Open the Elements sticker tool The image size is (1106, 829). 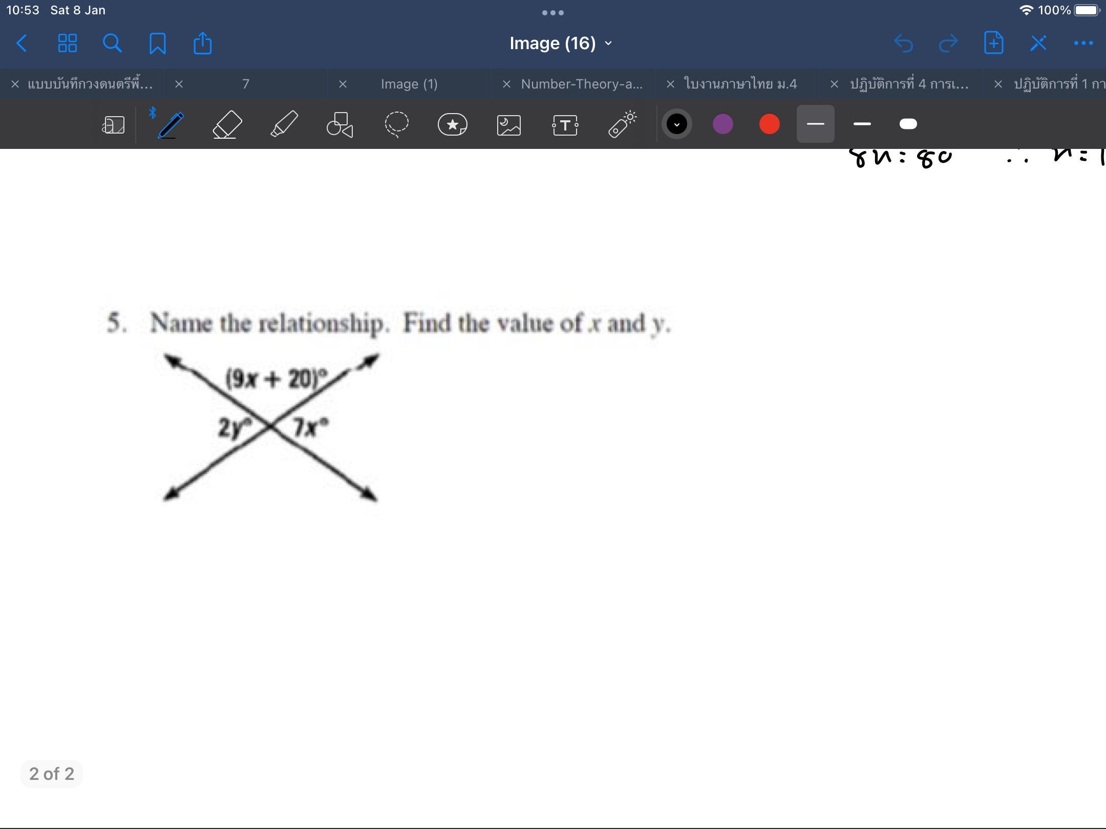(x=453, y=124)
